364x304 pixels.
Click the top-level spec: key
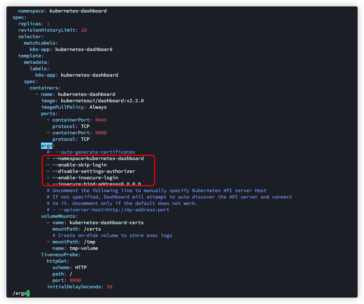pyautogui.click(x=20, y=17)
